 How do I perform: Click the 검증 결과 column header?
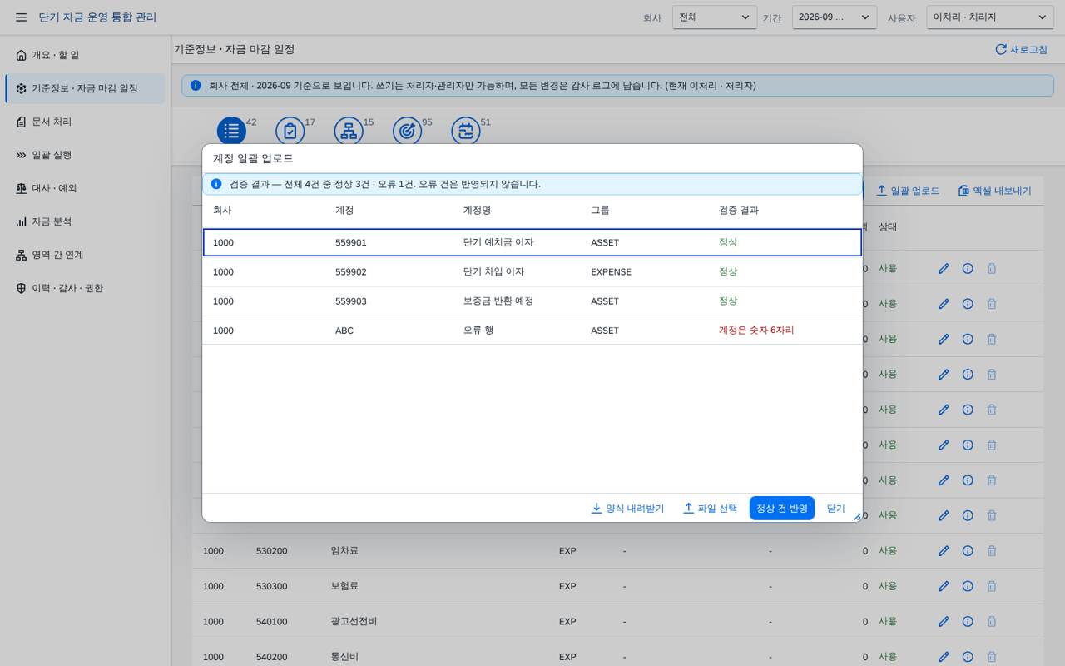739,211
